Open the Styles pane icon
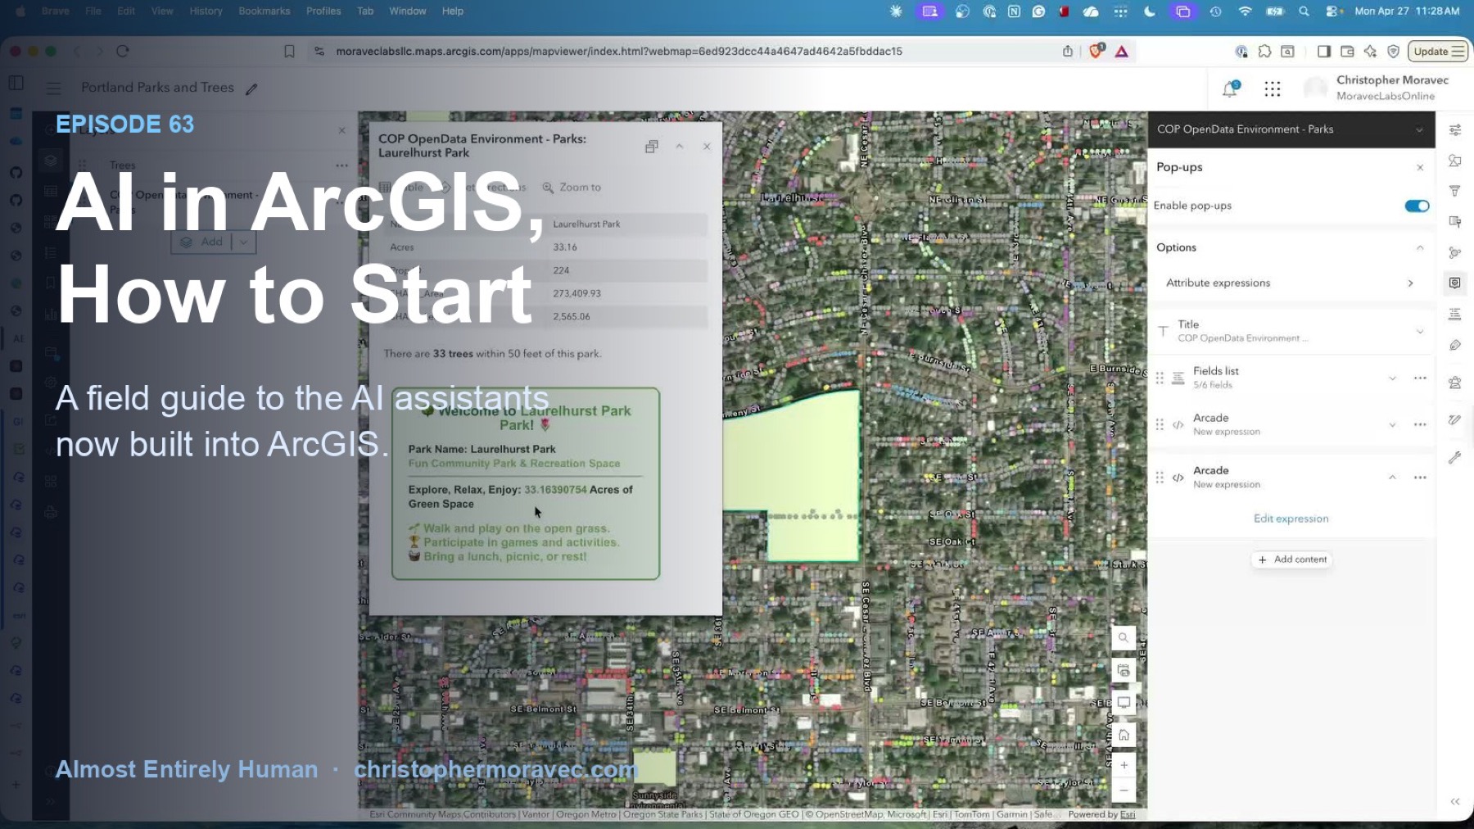 [1455, 161]
